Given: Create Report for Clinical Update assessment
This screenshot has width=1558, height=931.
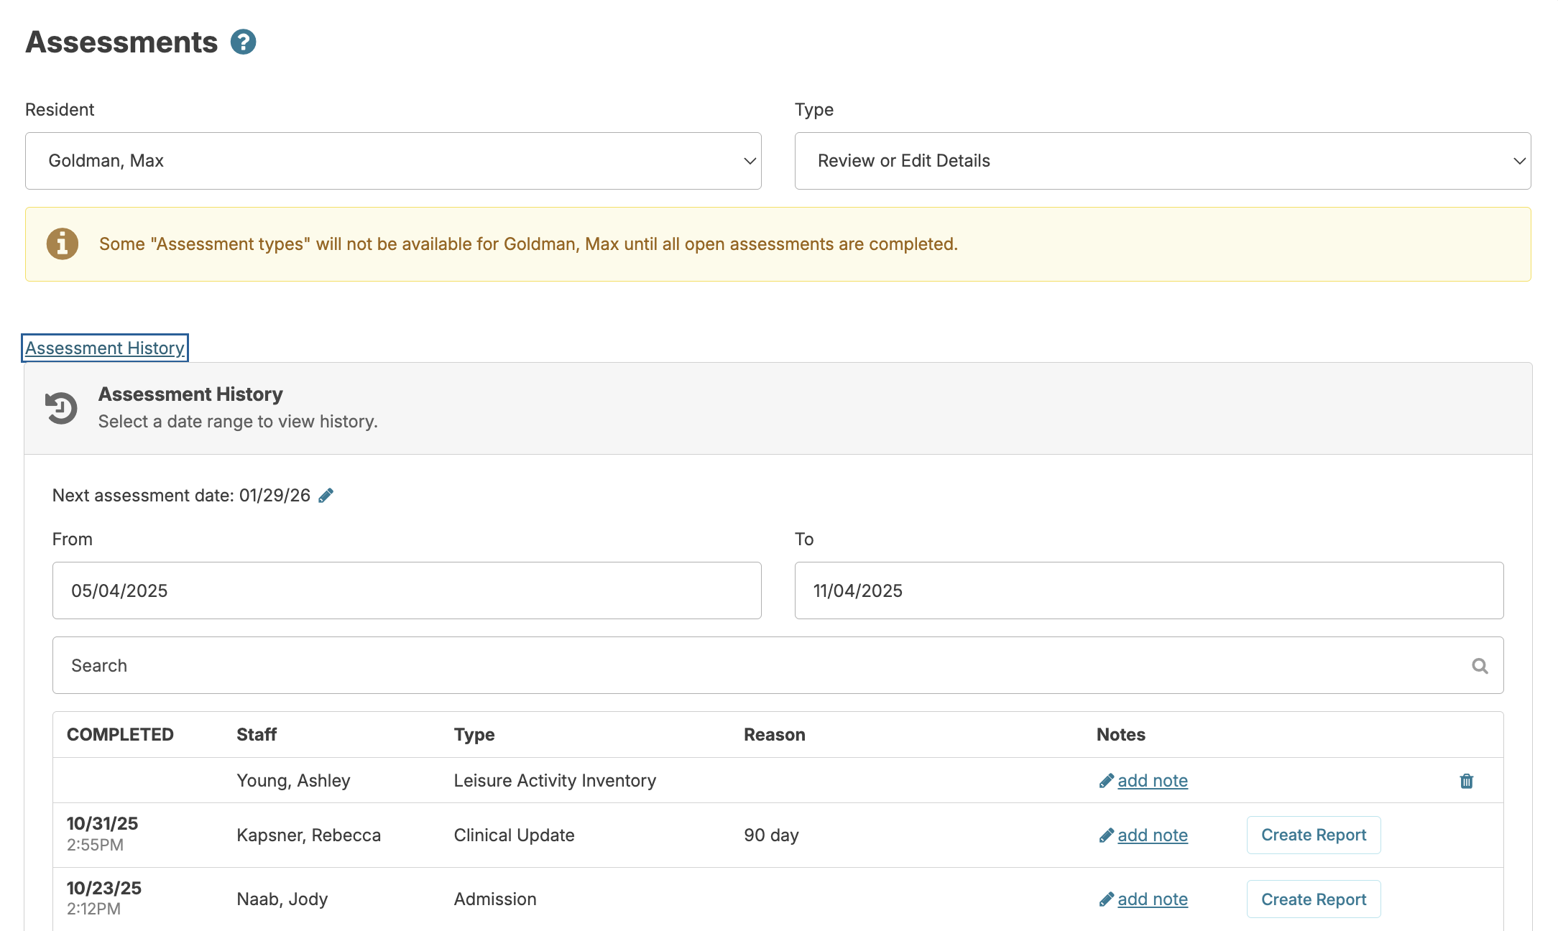Looking at the screenshot, I should point(1313,835).
